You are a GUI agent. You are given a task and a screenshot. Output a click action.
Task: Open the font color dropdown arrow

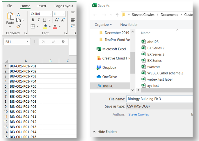(60, 26)
